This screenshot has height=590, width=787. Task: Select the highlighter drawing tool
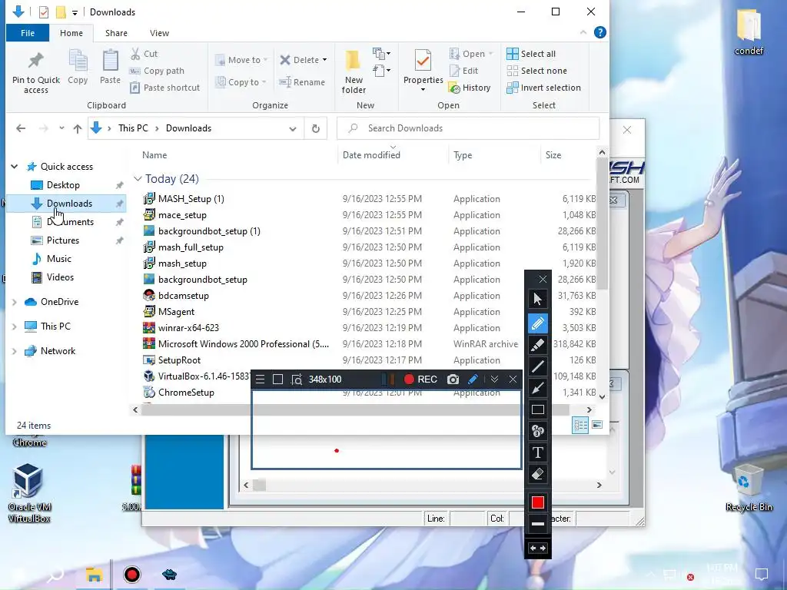click(x=537, y=345)
